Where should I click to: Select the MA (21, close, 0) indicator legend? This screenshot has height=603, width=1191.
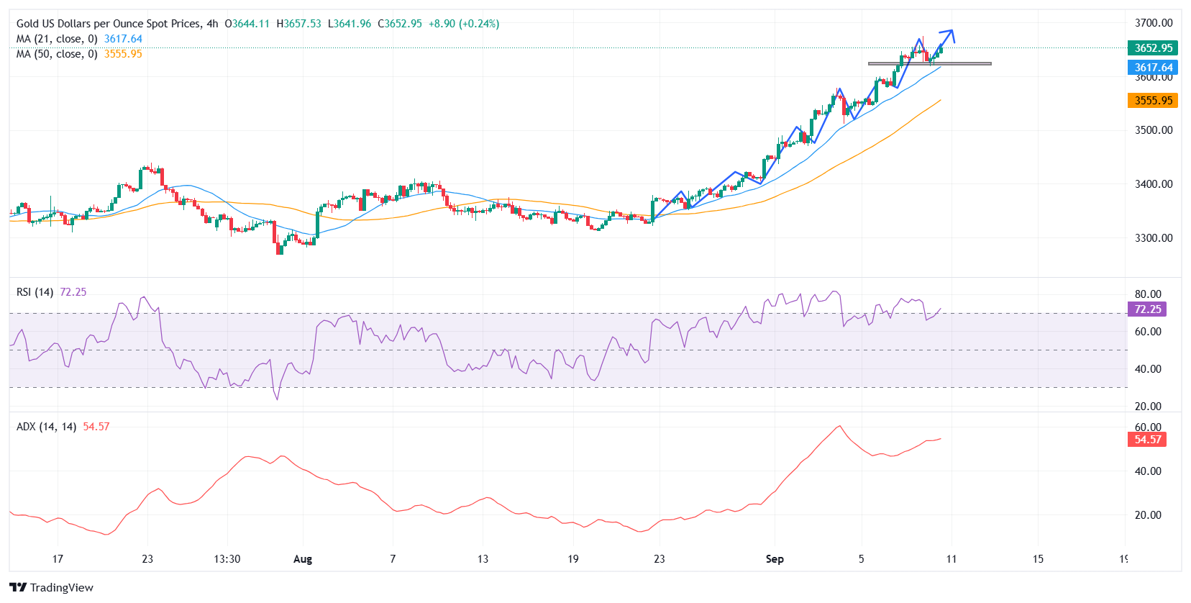[x=58, y=39]
